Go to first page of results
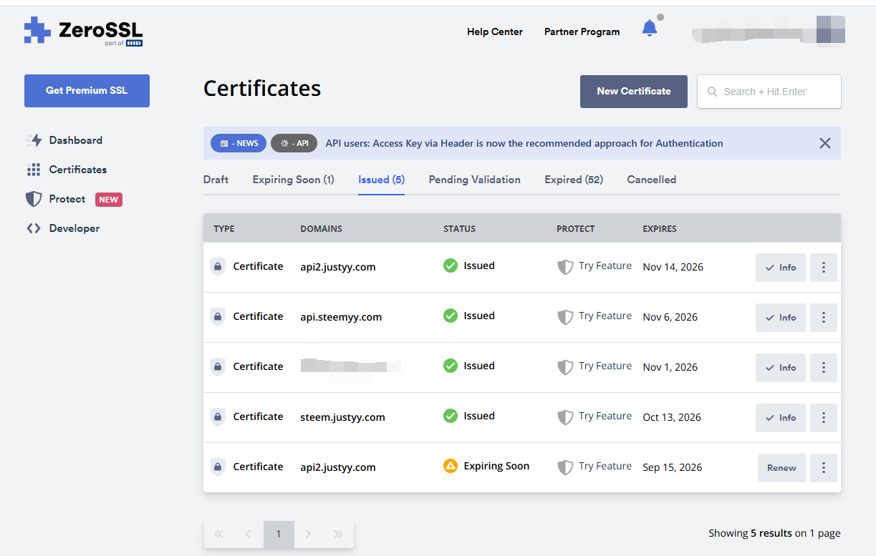 [x=219, y=534]
